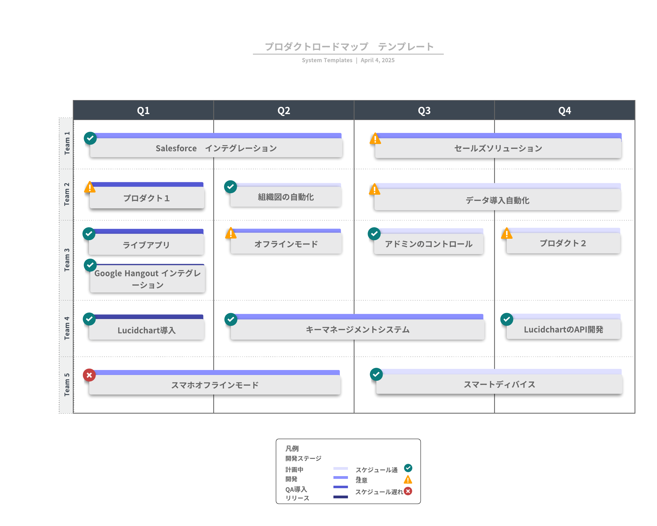Click the red X icon on スマホオフラインモード
657x526 pixels.
pos(89,375)
